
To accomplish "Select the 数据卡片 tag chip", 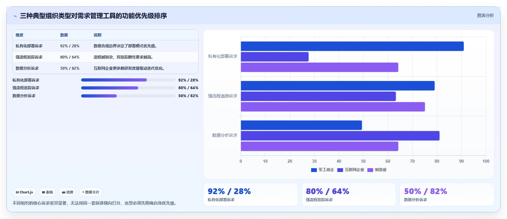I will [91, 192].
